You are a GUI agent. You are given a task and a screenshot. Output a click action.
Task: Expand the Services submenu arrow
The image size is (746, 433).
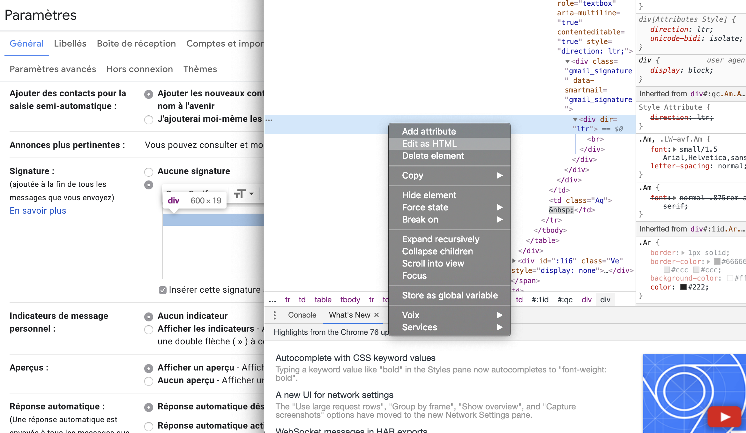point(500,327)
